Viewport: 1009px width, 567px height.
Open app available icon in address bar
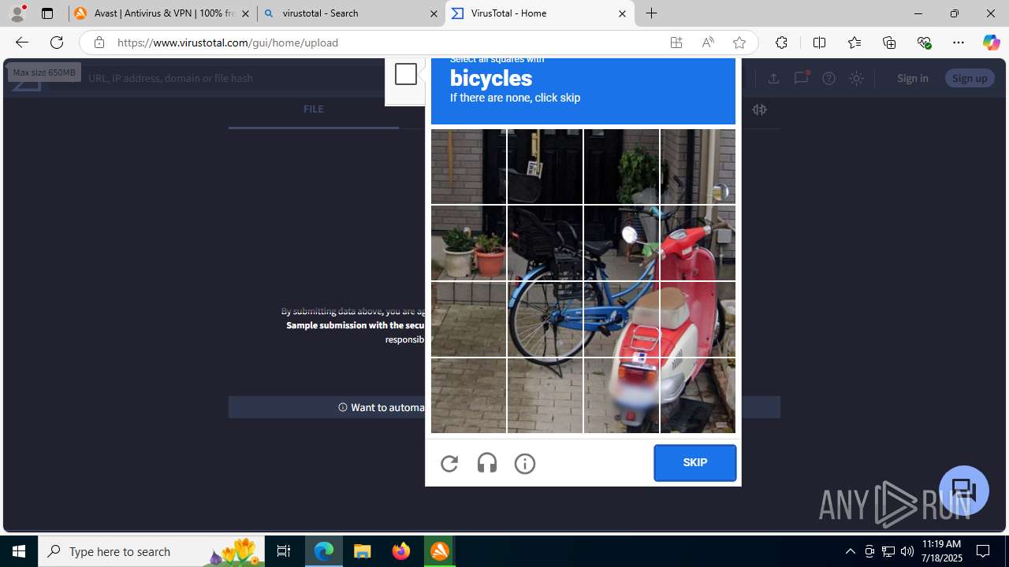pyautogui.click(x=676, y=43)
